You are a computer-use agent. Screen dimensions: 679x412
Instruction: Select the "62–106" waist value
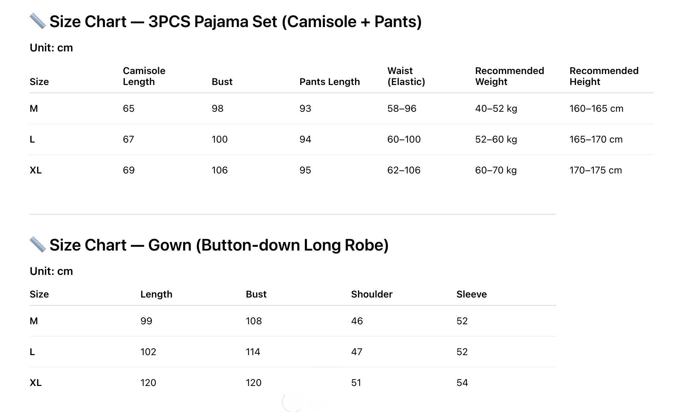404,170
